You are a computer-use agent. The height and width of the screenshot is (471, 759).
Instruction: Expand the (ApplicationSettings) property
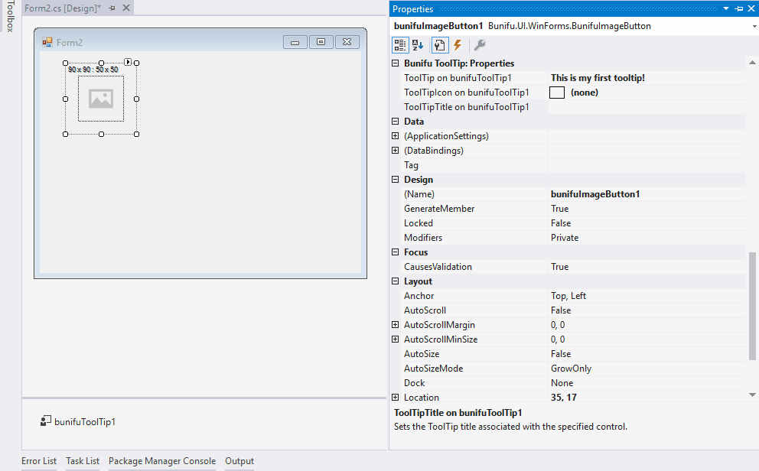[x=396, y=136]
